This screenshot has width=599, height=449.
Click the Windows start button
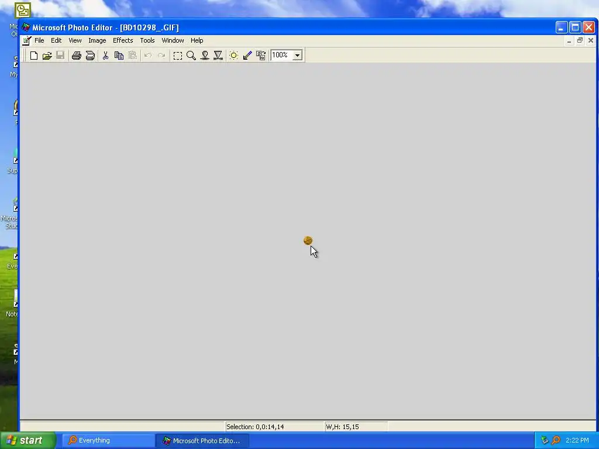(x=28, y=440)
